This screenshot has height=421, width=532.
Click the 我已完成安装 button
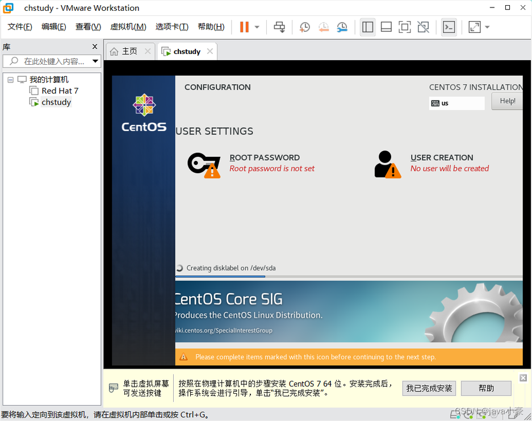point(429,389)
